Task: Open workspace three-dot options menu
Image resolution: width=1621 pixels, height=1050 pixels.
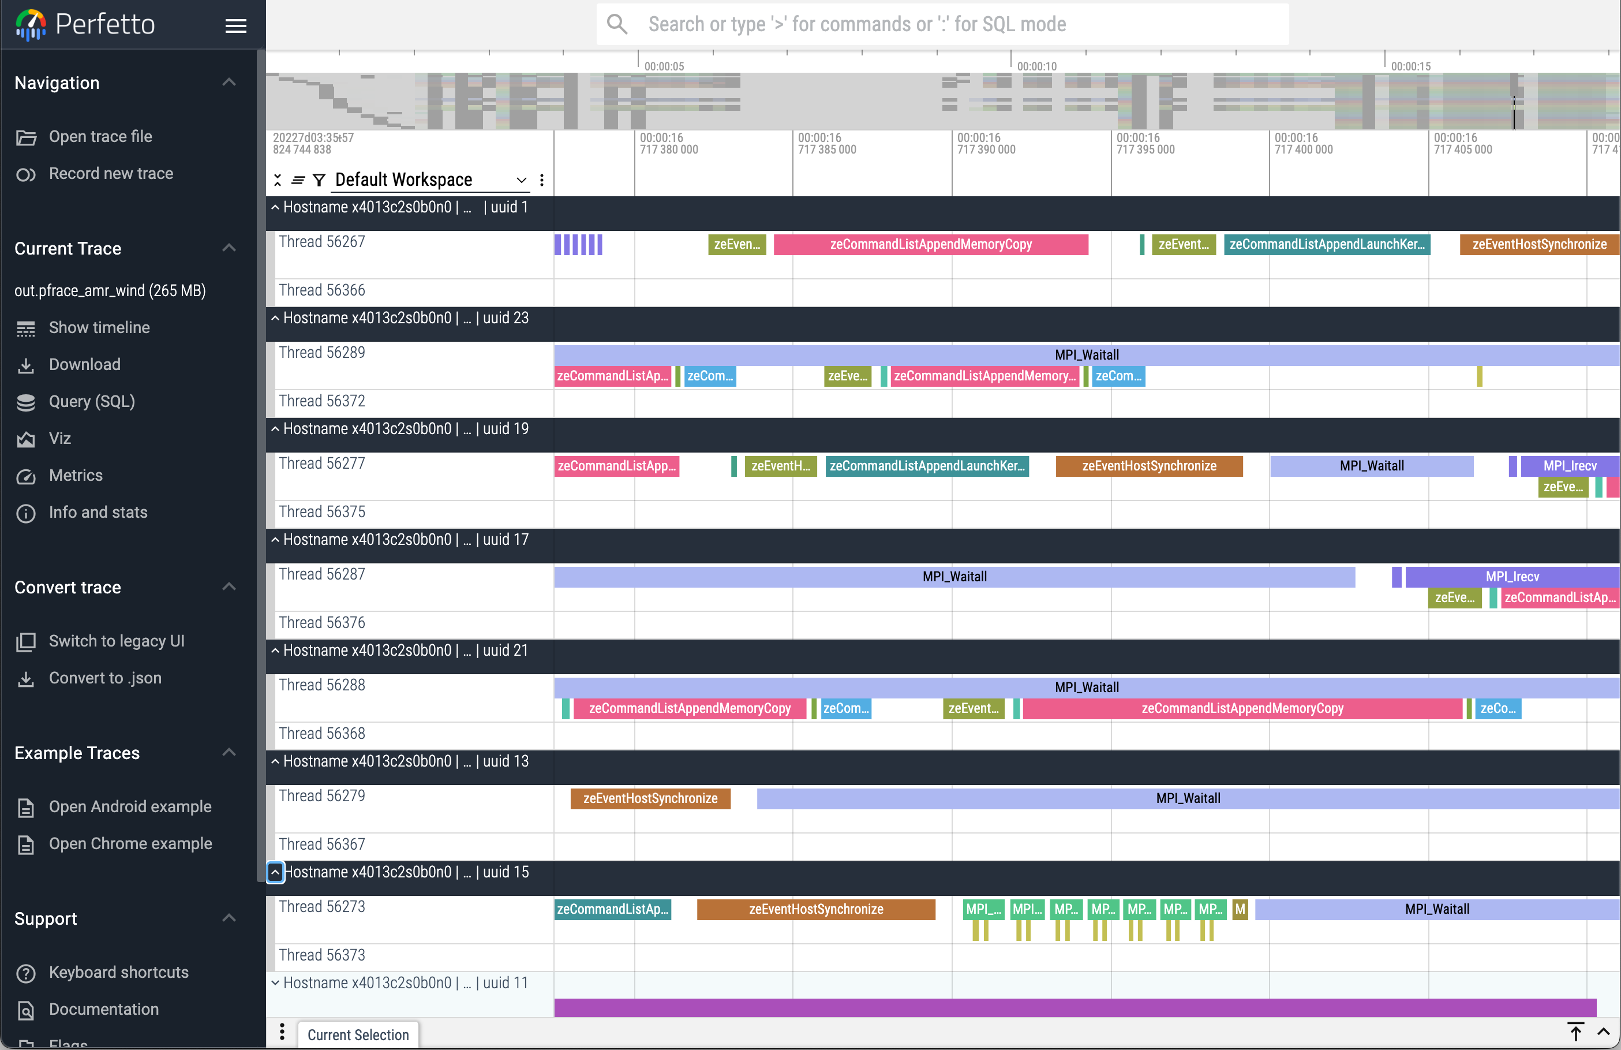Action: [x=541, y=180]
